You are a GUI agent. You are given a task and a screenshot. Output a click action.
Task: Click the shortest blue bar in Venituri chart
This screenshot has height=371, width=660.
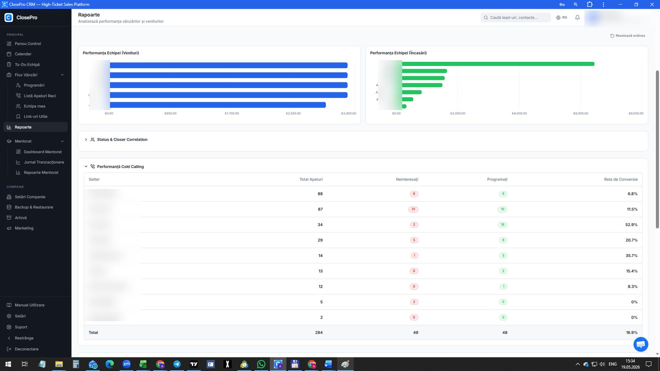(218, 105)
